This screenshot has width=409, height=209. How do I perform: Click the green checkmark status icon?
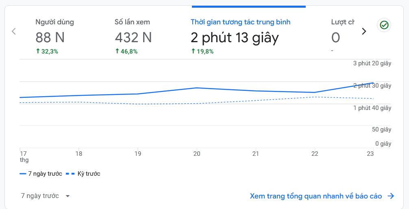tap(384, 25)
